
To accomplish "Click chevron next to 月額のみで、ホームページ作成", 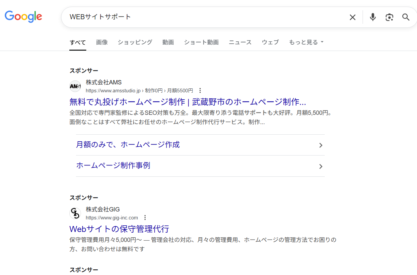I will [320, 145].
